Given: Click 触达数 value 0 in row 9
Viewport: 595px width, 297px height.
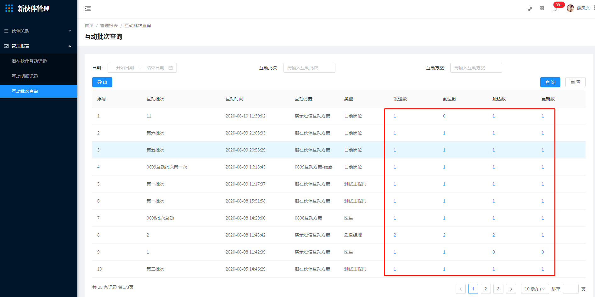Looking at the screenshot, I should click(x=494, y=252).
